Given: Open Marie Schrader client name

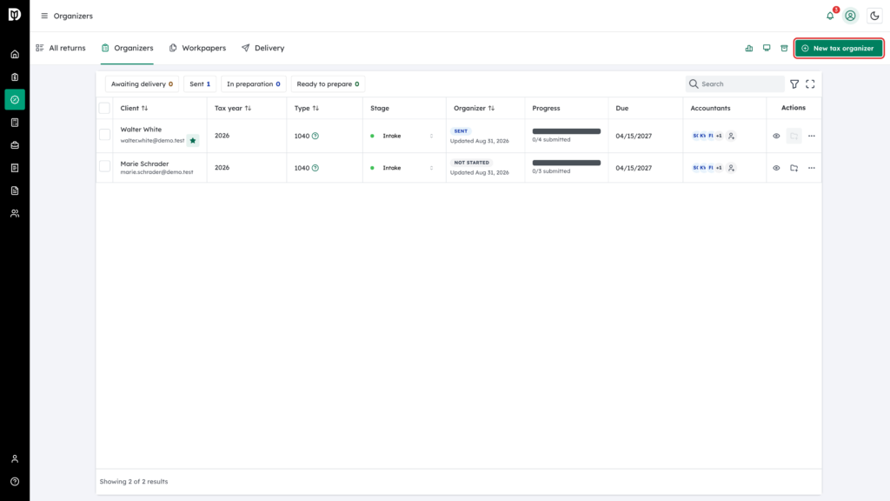Looking at the screenshot, I should [144, 164].
